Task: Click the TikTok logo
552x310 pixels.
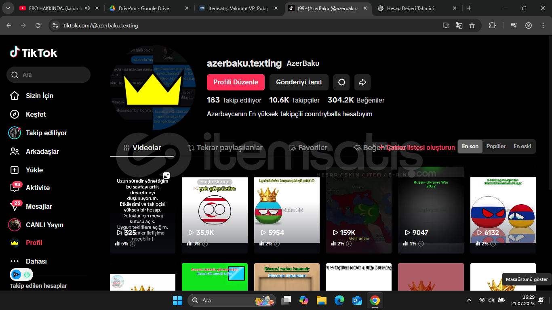Action: point(34,52)
